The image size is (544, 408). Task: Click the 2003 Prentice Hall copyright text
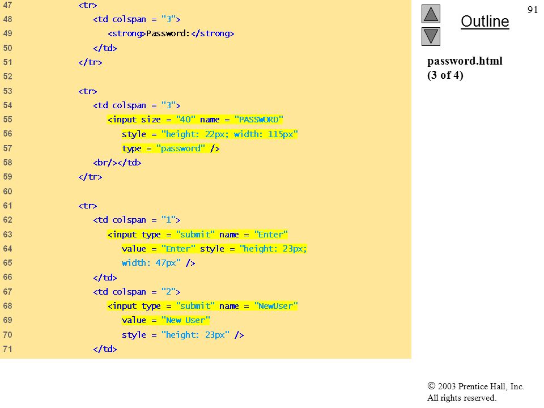coord(475,386)
